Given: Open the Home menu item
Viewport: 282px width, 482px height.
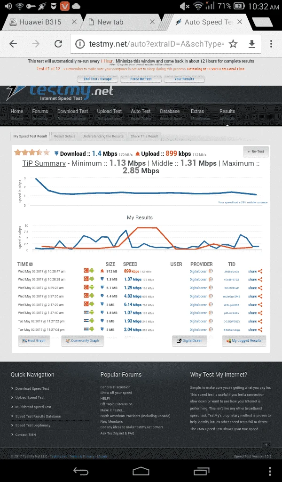Looking at the screenshot, I should point(17,111).
